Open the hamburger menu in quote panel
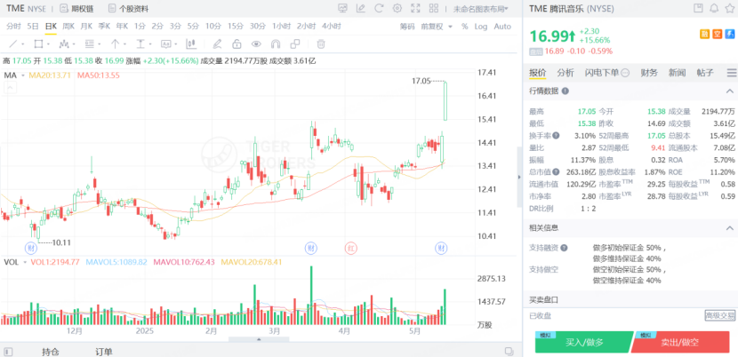Screen dimensions: 738x357 pyautogui.click(x=732, y=73)
